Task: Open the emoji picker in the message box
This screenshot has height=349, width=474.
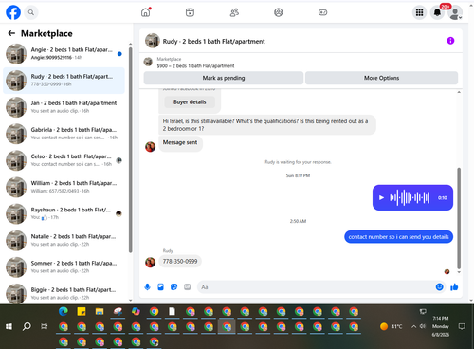Action: tap(439, 287)
